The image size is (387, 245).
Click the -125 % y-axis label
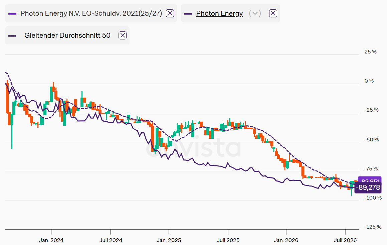(373, 227)
